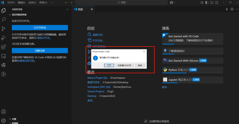Open recent 新建文件夹
239x124 pixels.
(x=94, y=82)
